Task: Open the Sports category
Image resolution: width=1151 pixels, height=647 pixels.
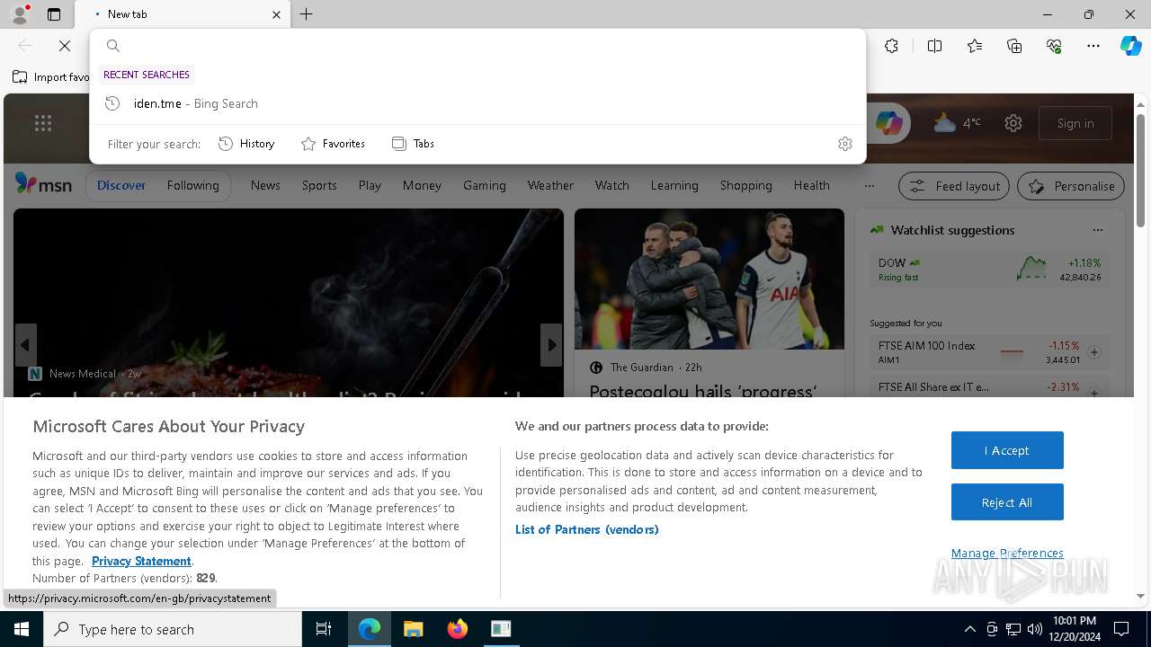Action: tap(319, 185)
